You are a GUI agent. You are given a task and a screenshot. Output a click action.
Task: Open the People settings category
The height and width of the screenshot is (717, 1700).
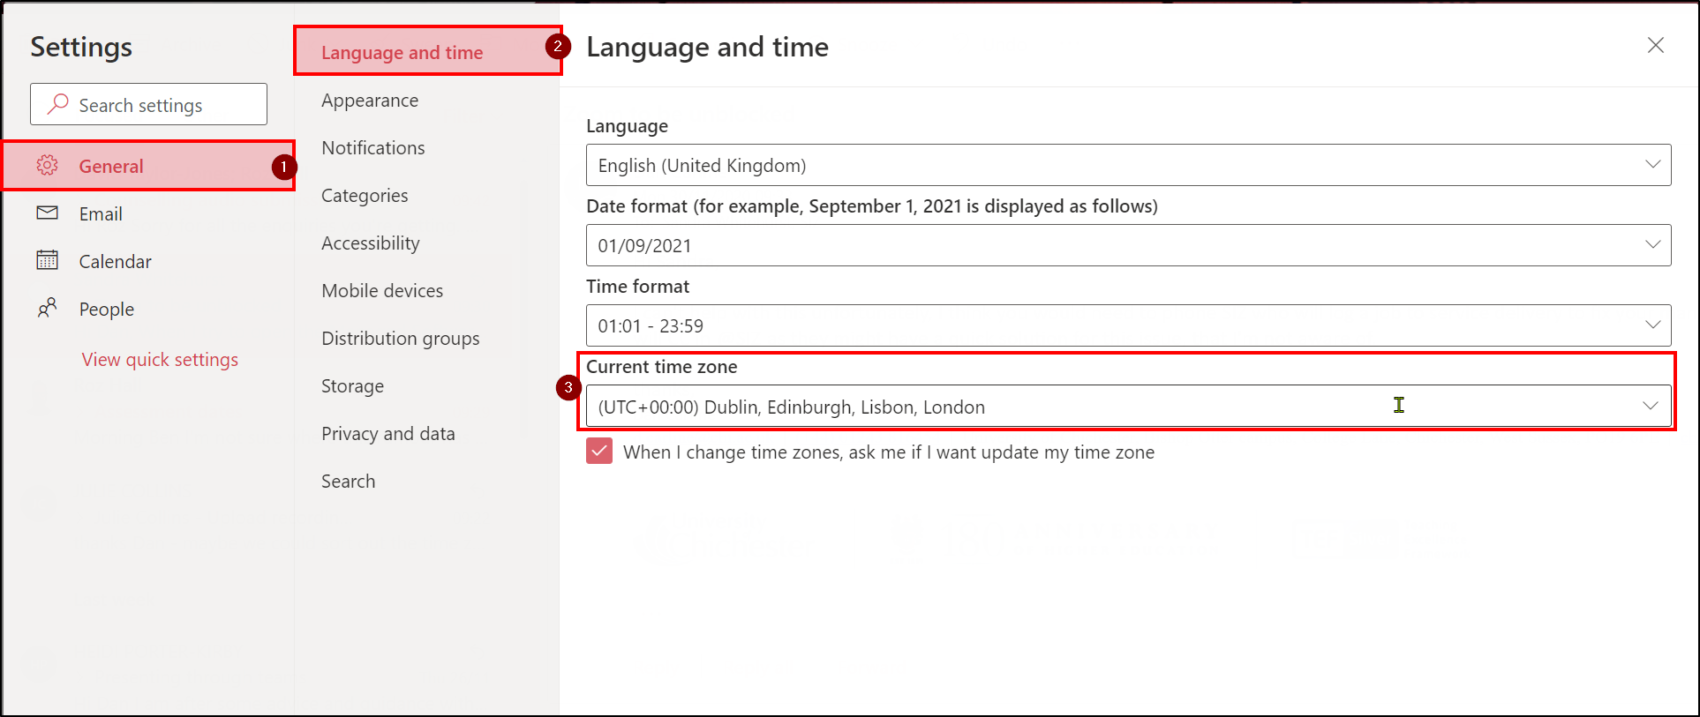pyautogui.click(x=148, y=309)
